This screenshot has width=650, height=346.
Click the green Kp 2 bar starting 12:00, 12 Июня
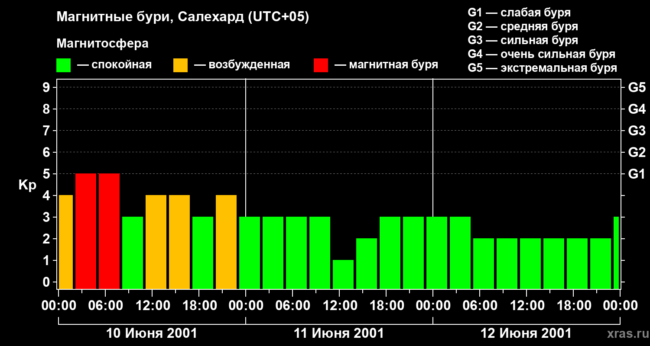[x=530, y=263]
